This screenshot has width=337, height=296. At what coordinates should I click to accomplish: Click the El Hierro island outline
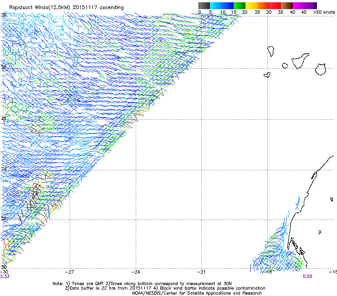point(267,75)
